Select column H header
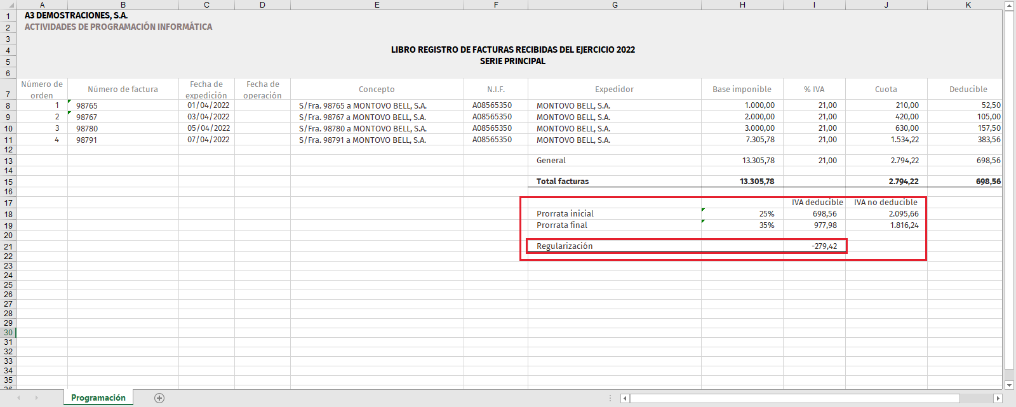The width and height of the screenshot is (1016, 407). point(742,4)
